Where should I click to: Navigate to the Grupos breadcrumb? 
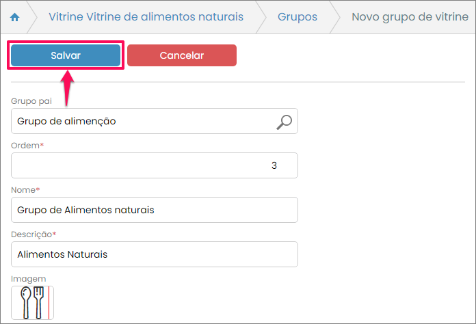(297, 17)
